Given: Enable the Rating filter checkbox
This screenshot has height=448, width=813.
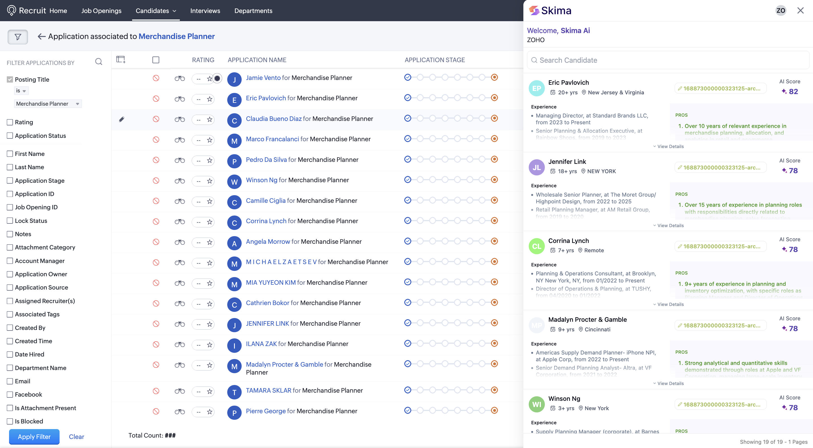Looking at the screenshot, I should point(10,122).
